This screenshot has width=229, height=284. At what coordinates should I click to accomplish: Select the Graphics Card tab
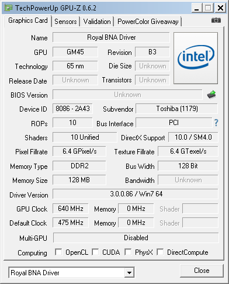click(x=28, y=20)
